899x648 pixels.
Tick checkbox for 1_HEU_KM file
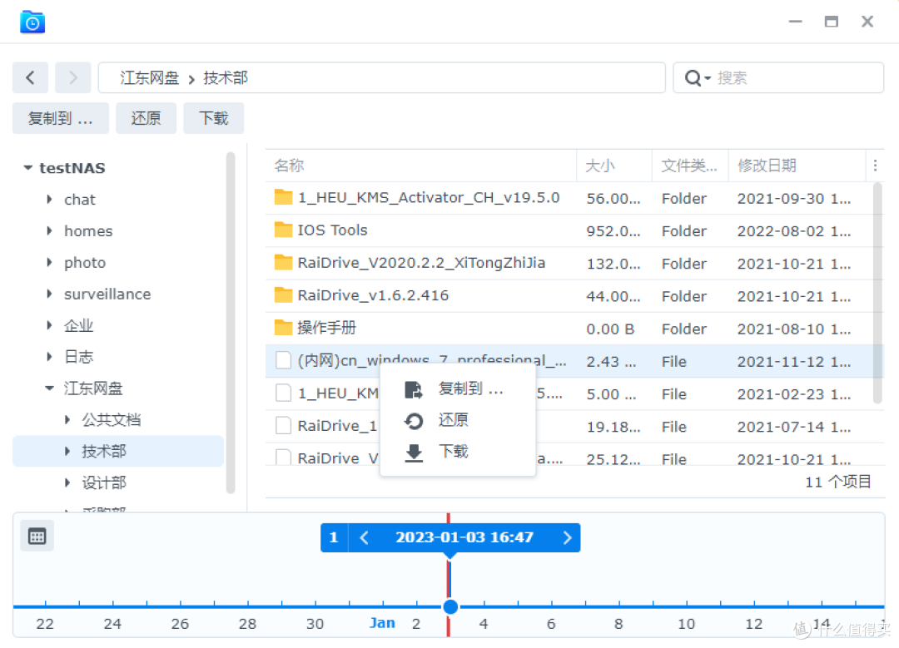coord(283,393)
